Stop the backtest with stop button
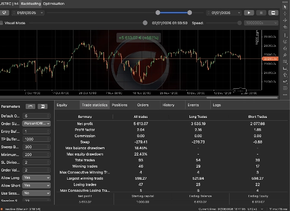290x211 pixels. pos(261,13)
